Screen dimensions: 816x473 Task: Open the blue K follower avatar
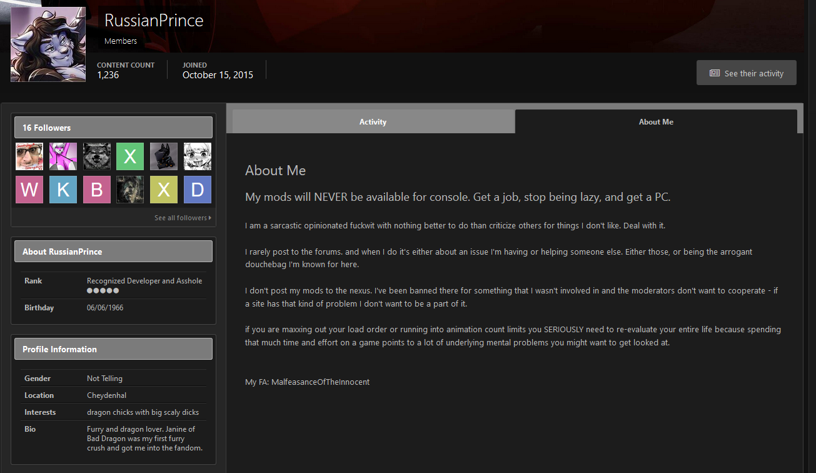(x=63, y=190)
